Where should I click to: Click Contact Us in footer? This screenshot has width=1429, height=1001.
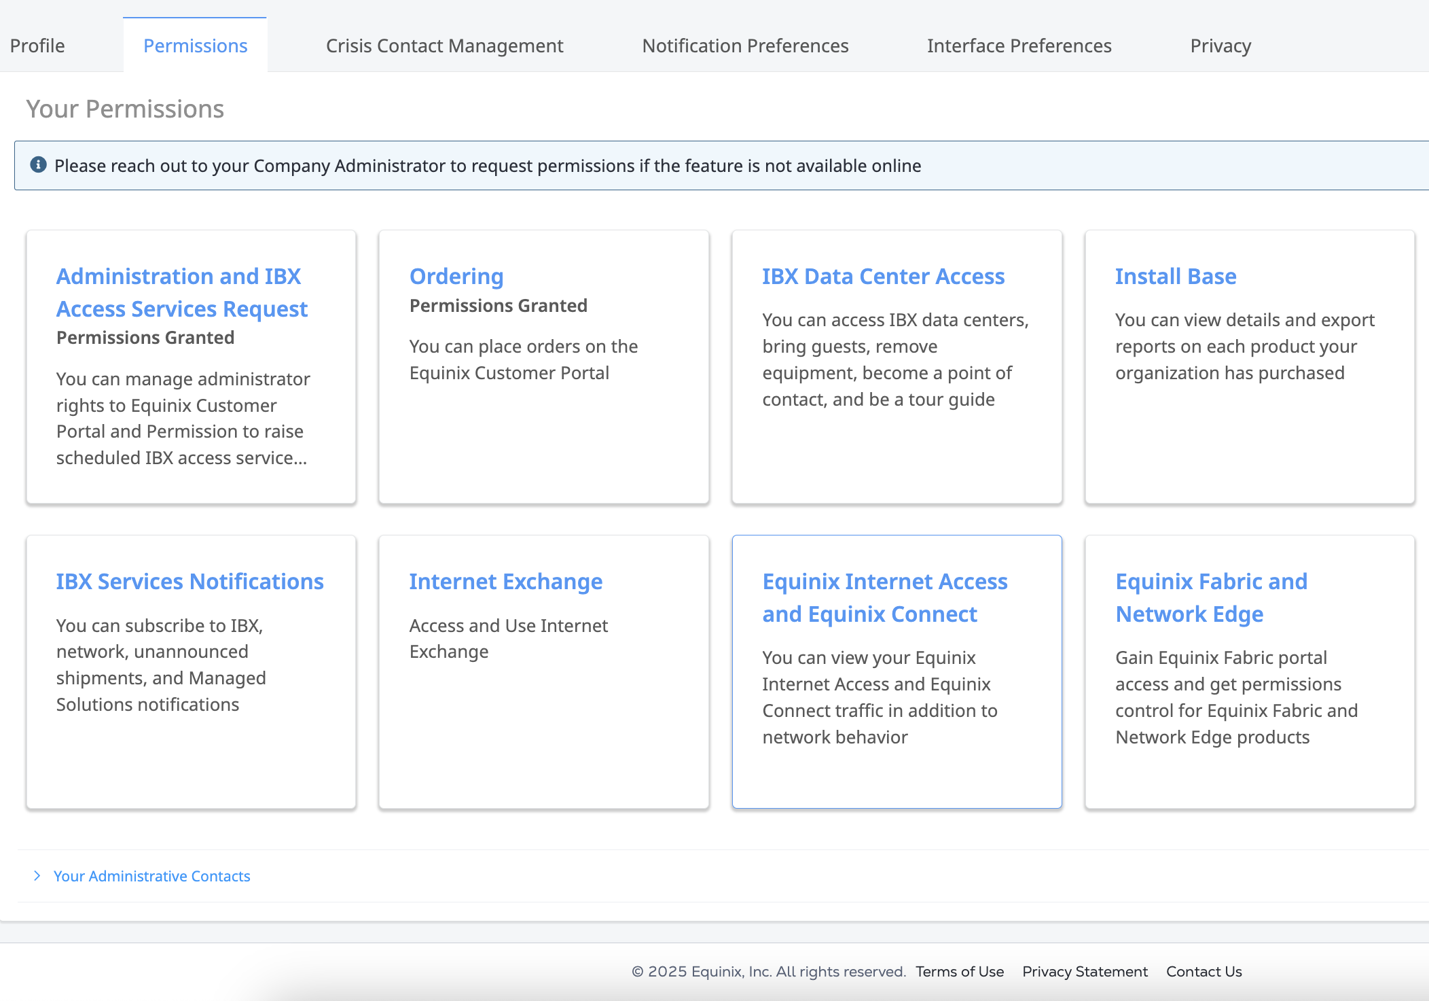coord(1204,972)
